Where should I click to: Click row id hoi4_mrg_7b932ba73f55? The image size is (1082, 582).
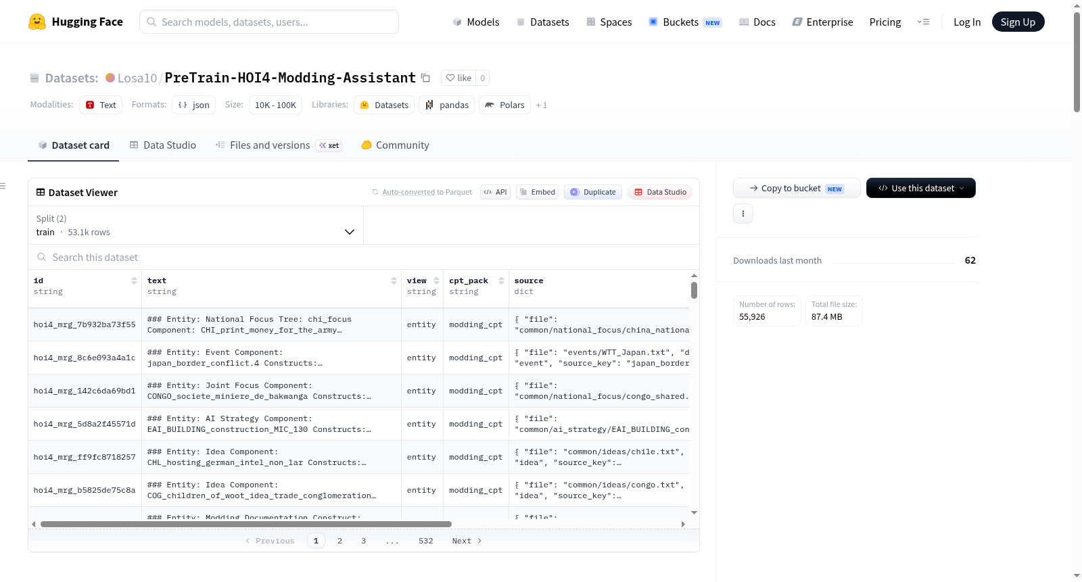click(x=85, y=325)
